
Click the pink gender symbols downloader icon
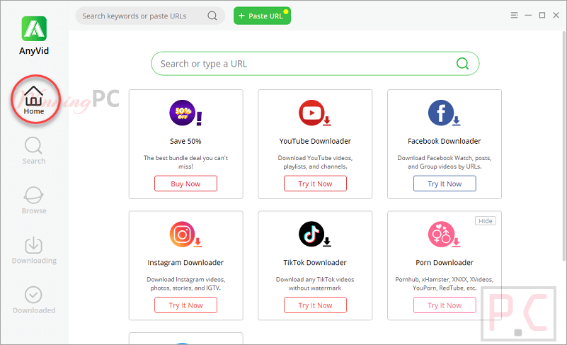[445, 234]
